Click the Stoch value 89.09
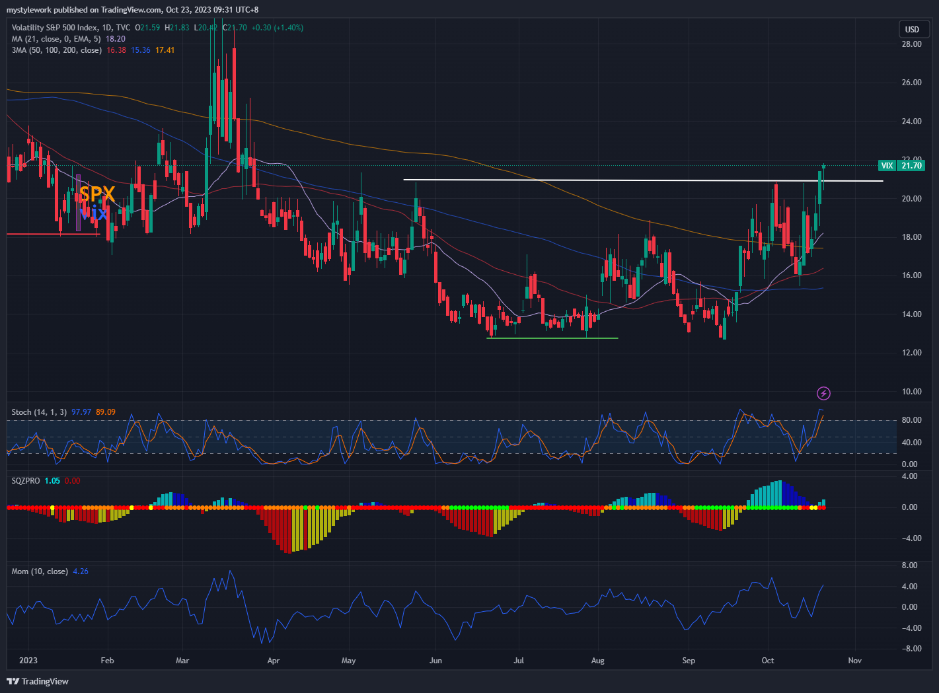 (106, 412)
